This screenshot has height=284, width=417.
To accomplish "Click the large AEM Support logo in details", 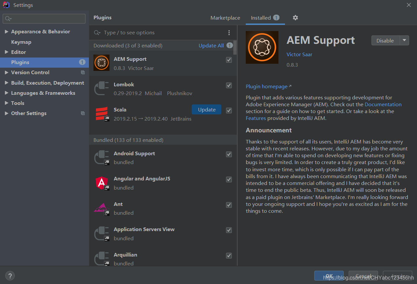I will tap(262, 47).
